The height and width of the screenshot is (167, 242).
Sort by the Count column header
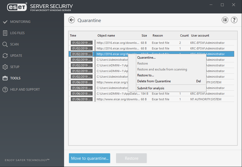point(184,35)
